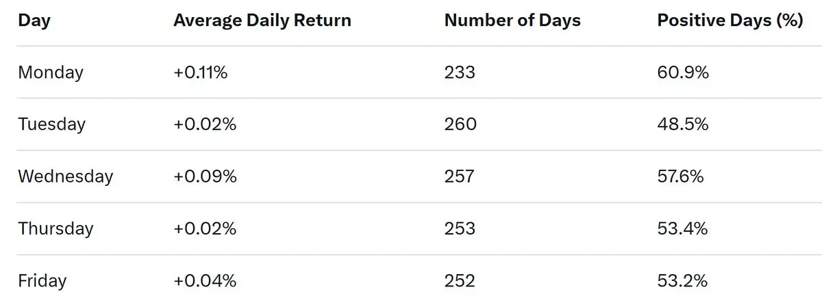The height and width of the screenshot is (307, 822).
Task: Click Wednesday's +0.09% return value
Action: click(x=205, y=176)
